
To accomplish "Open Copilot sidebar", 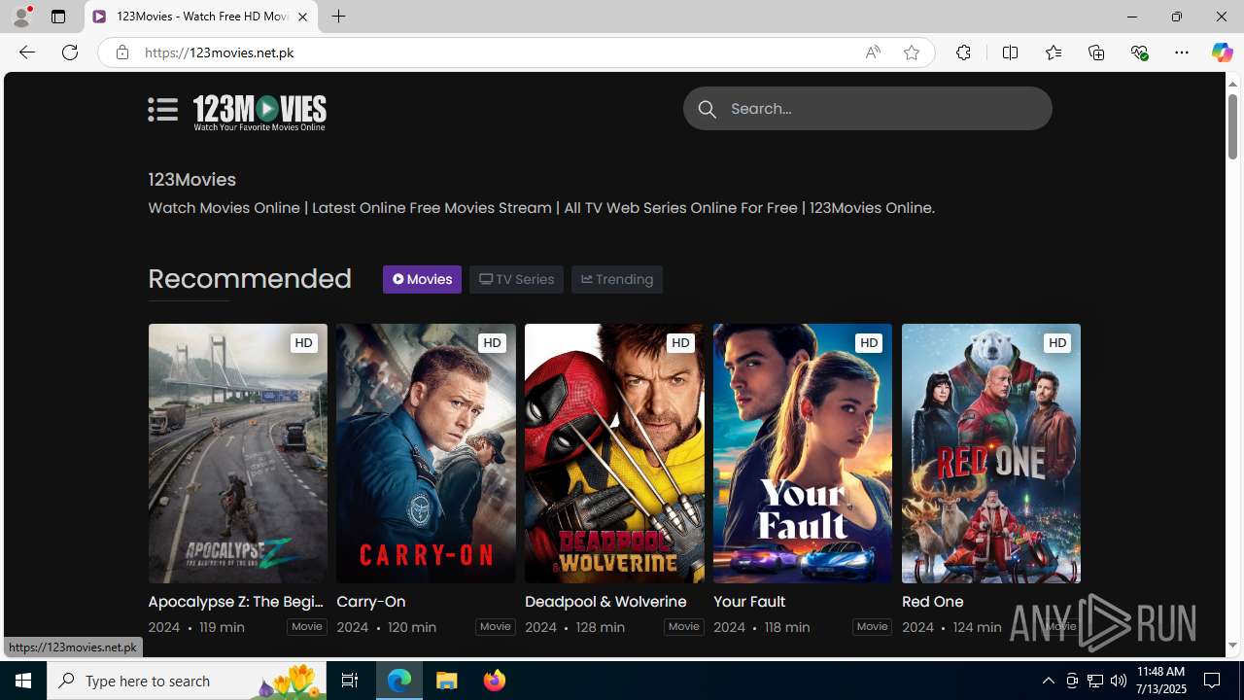I will point(1222,52).
